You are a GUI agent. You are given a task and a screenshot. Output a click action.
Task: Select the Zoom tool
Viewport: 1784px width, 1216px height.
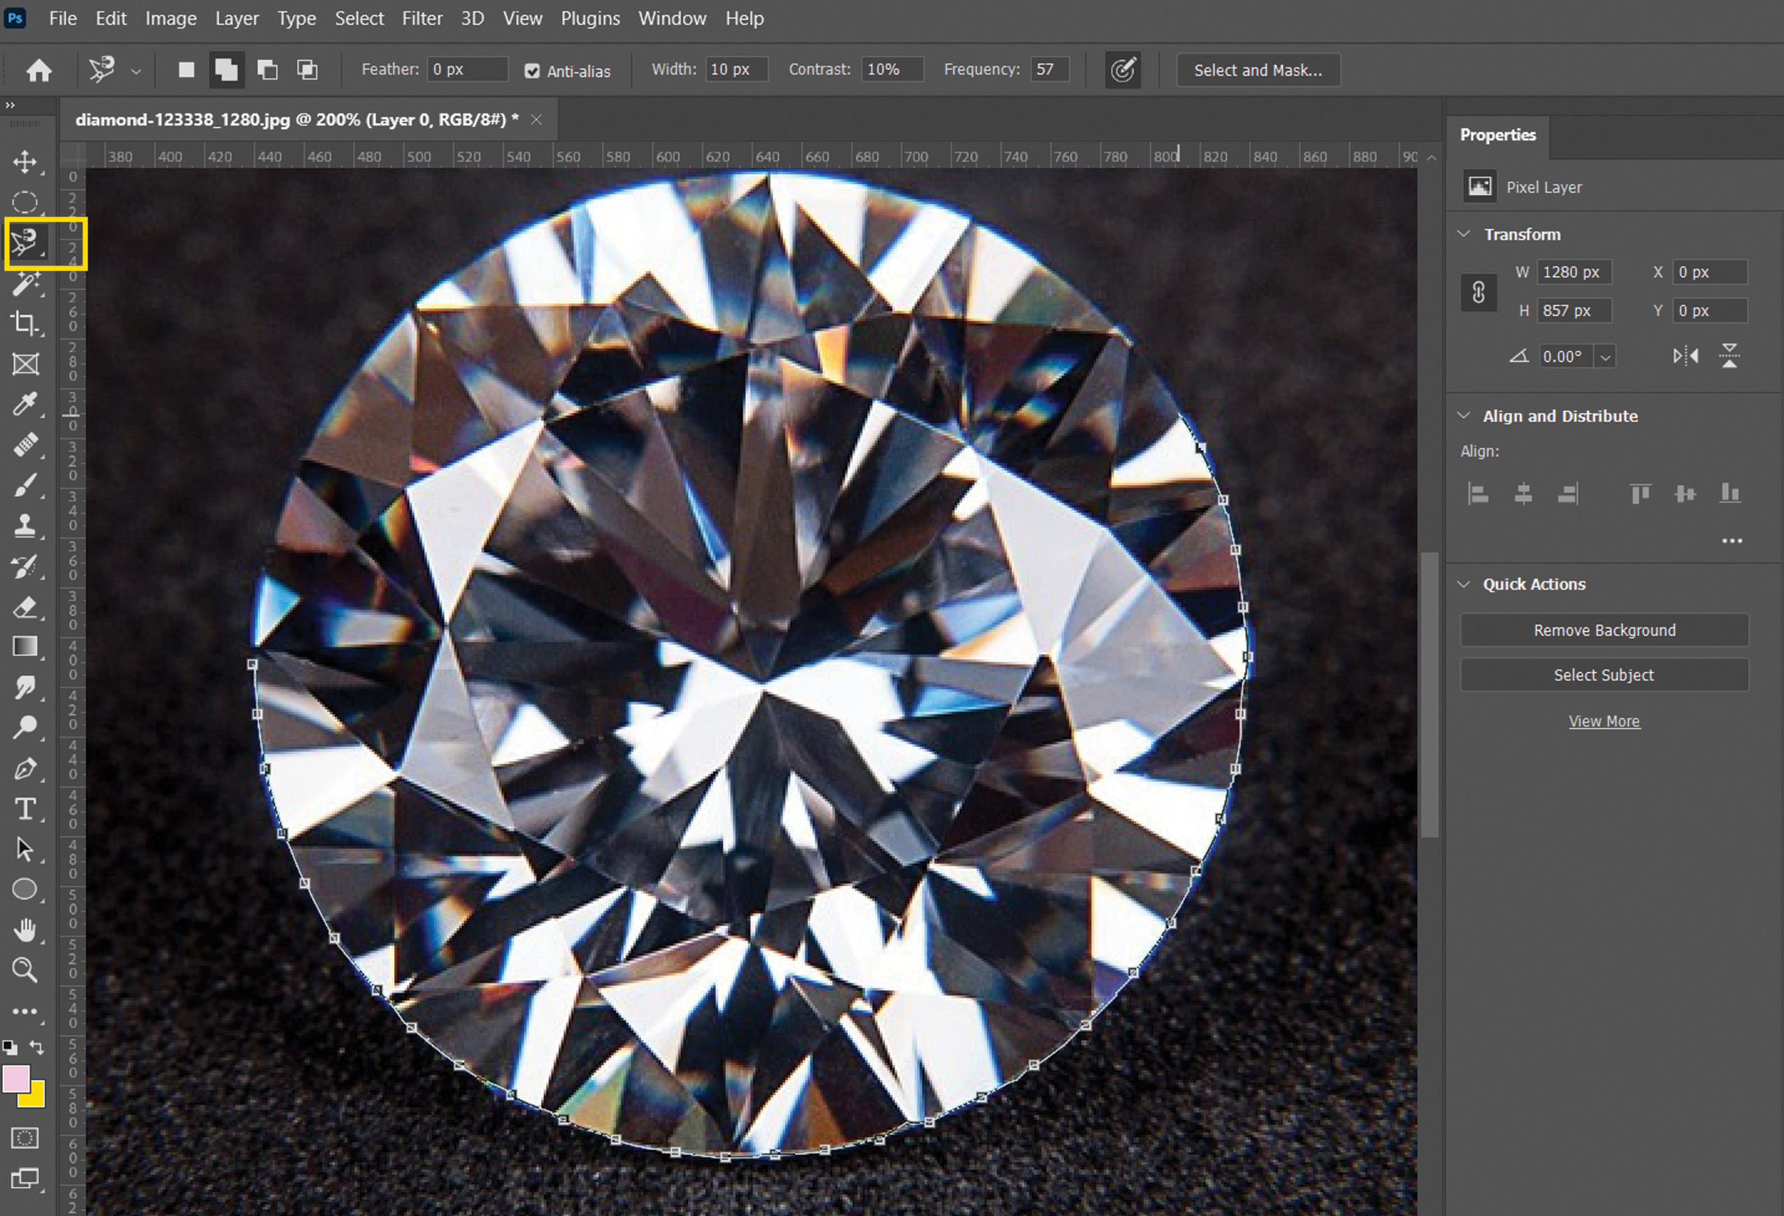24,971
